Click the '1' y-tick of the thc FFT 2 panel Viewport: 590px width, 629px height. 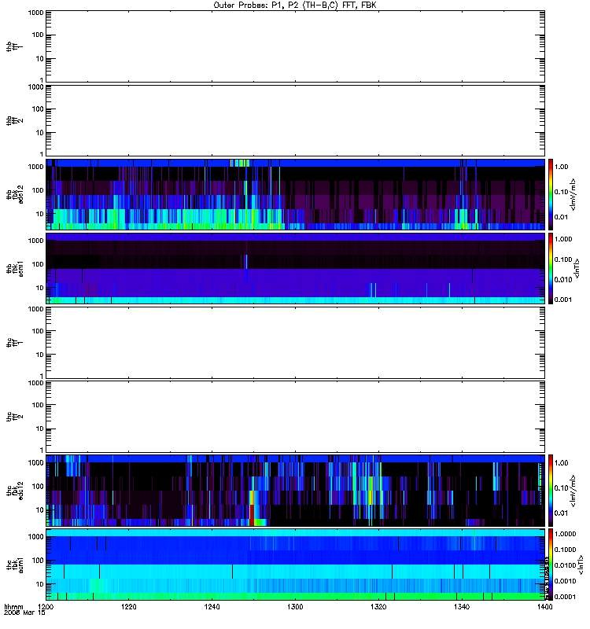(x=42, y=450)
